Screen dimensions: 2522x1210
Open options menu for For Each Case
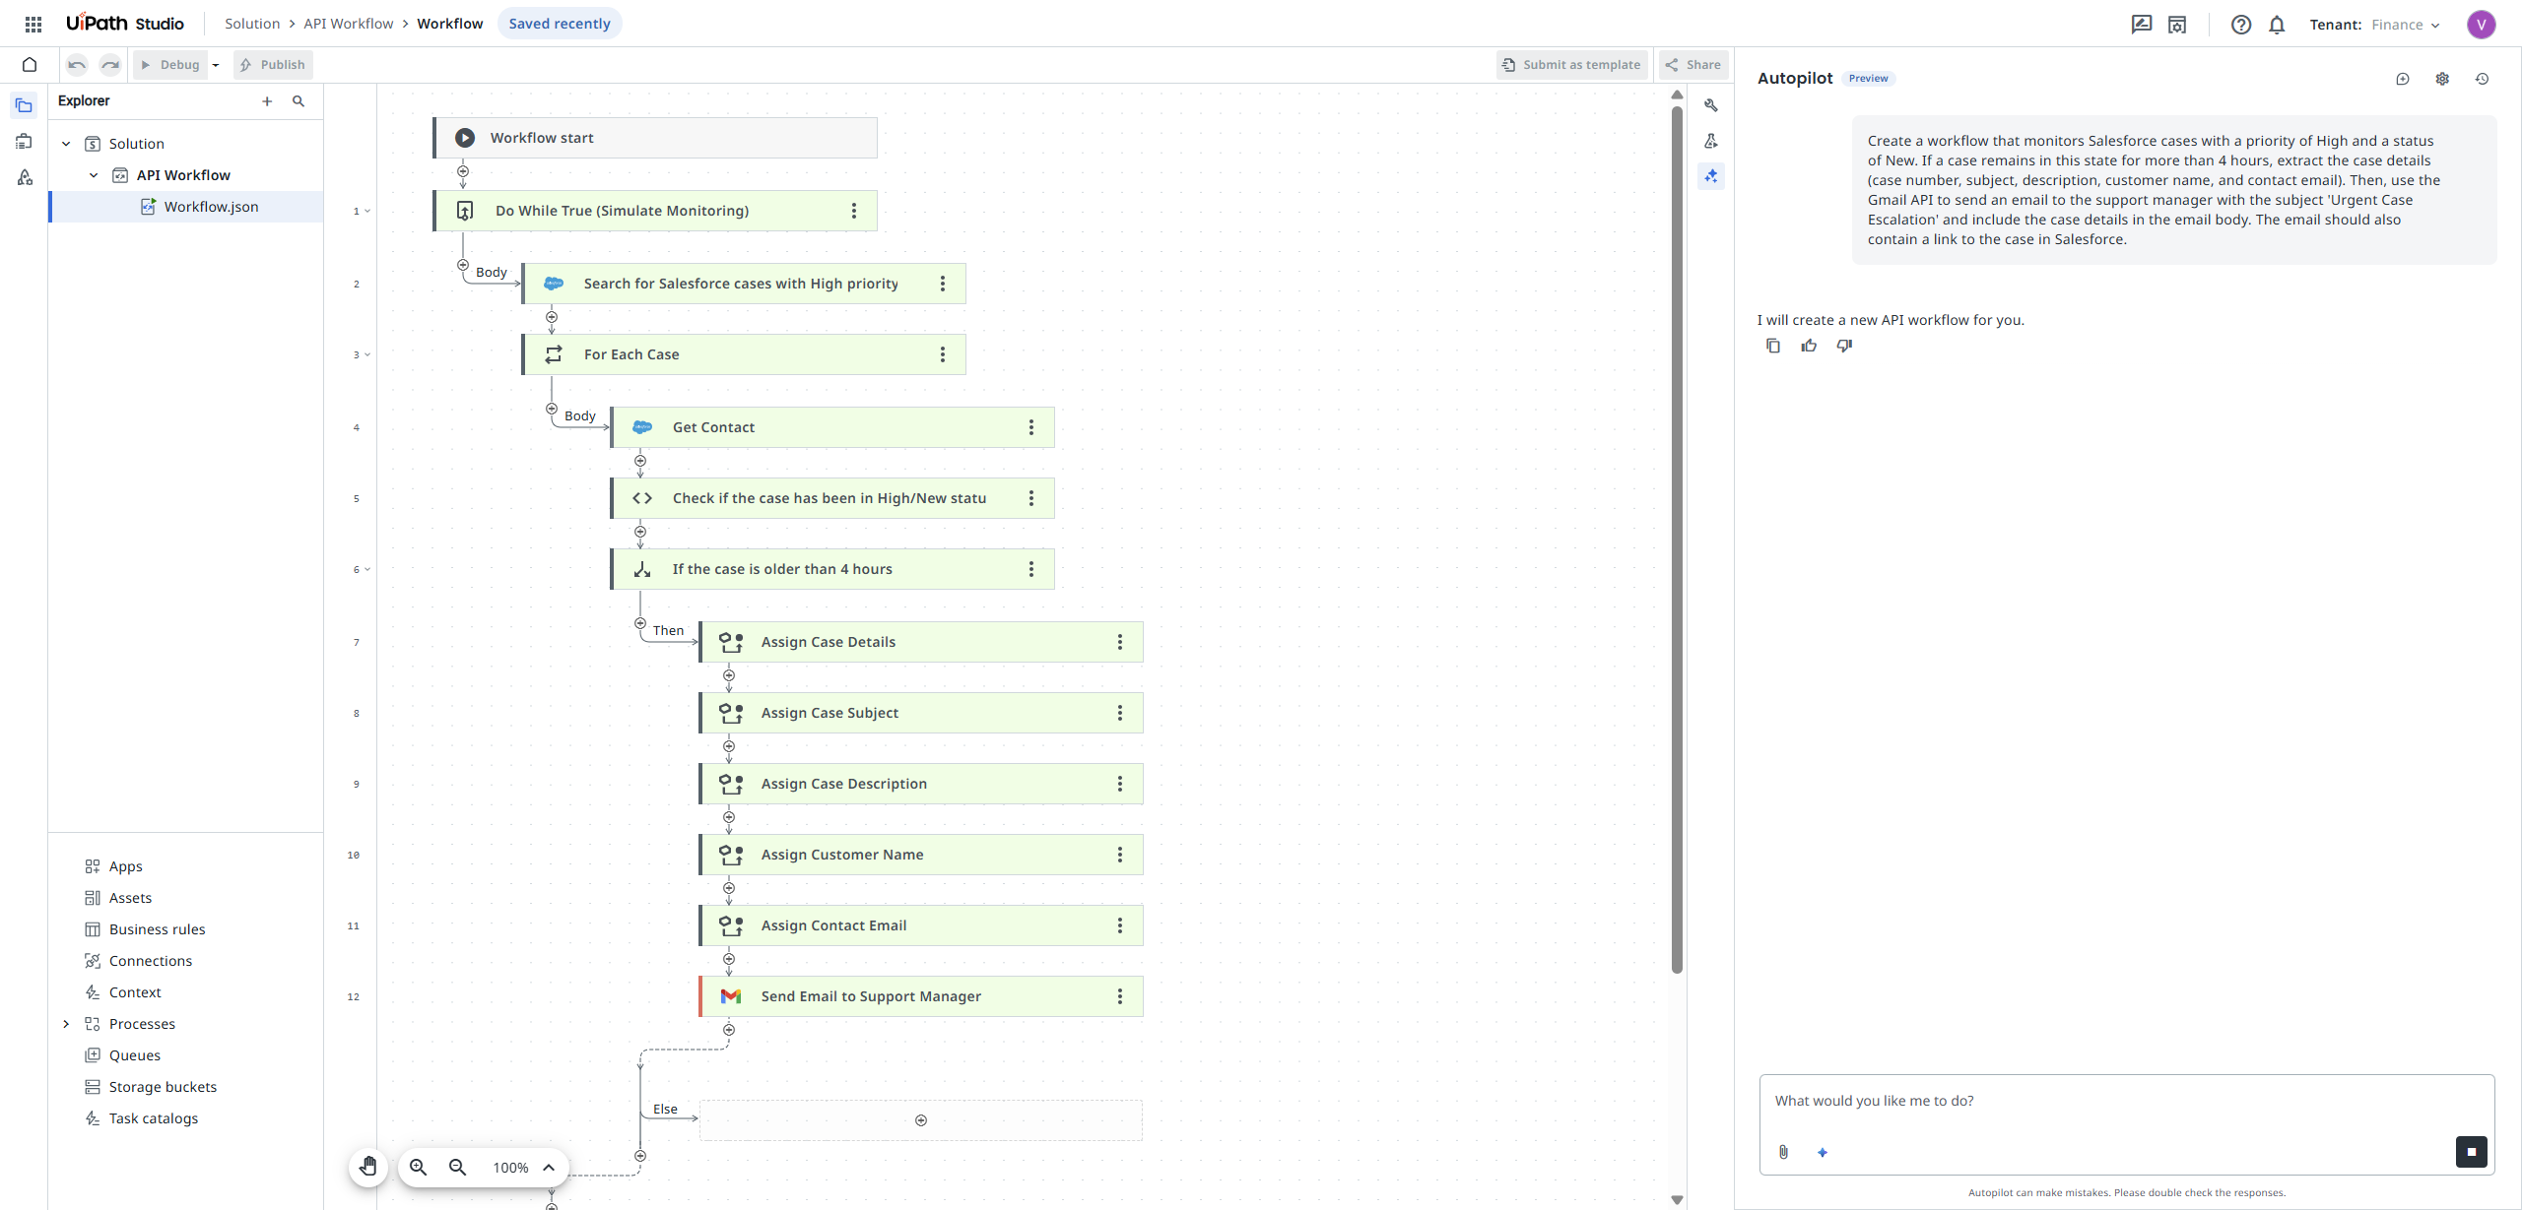click(x=943, y=354)
